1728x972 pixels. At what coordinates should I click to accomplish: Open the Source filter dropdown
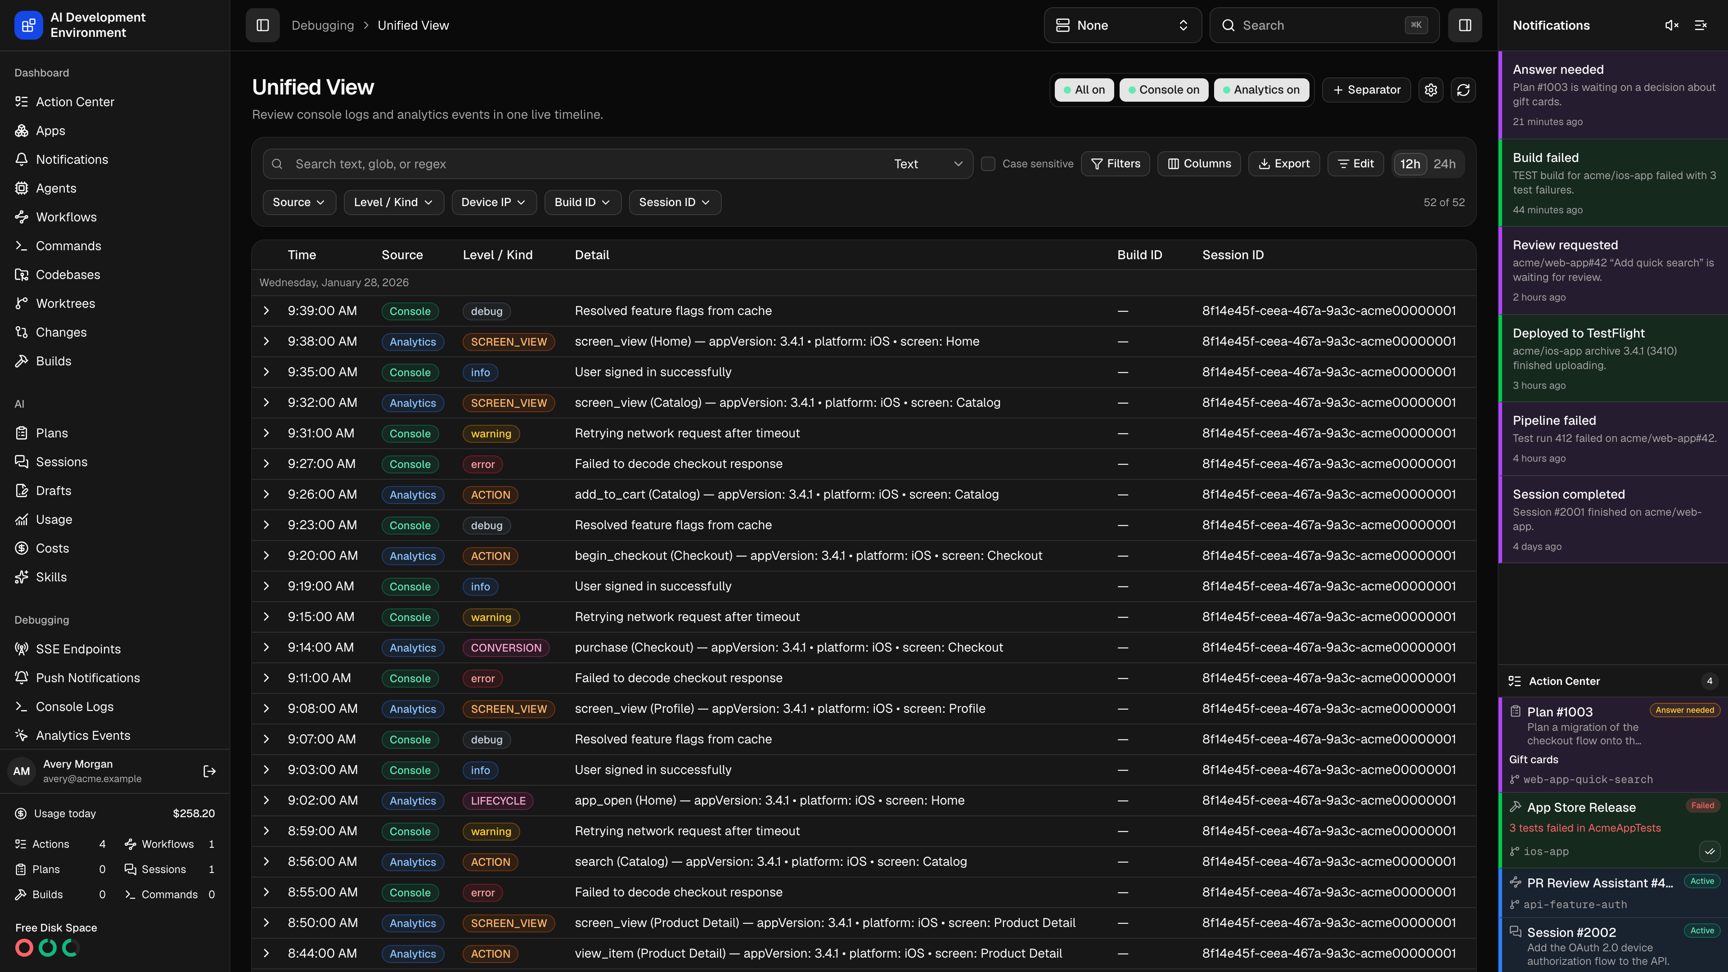tap(298, 202)
